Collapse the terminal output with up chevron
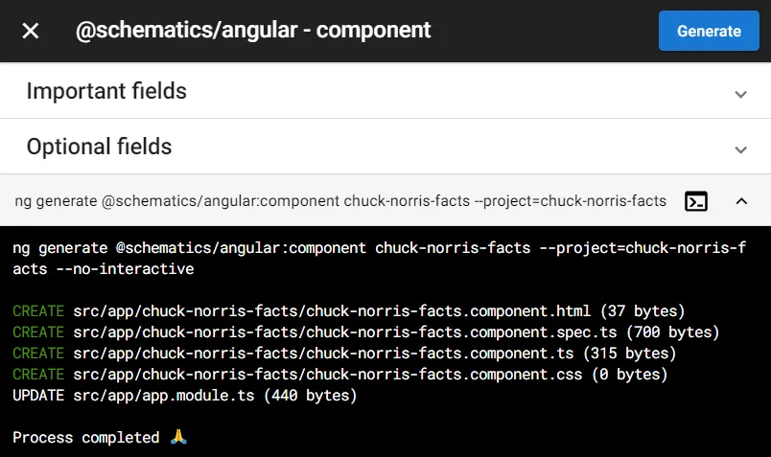 [741, 201]
